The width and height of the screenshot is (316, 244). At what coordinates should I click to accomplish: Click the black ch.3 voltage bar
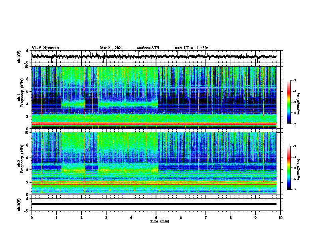[154, 204]
